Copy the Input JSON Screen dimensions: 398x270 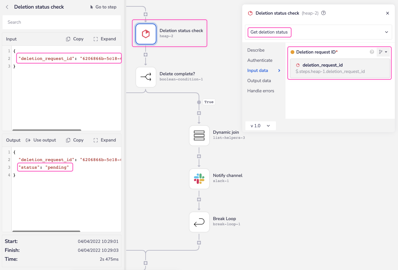point(75,39)
